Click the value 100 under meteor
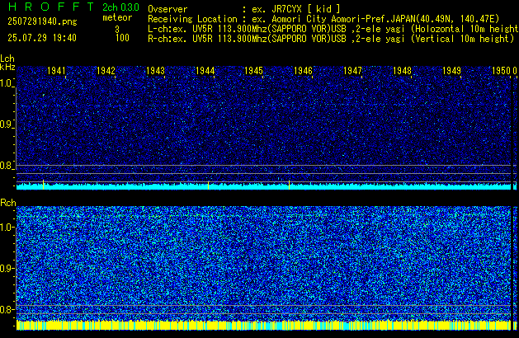Screen dimensions: 519x338 pyautogui.click(x=122, y=38)
